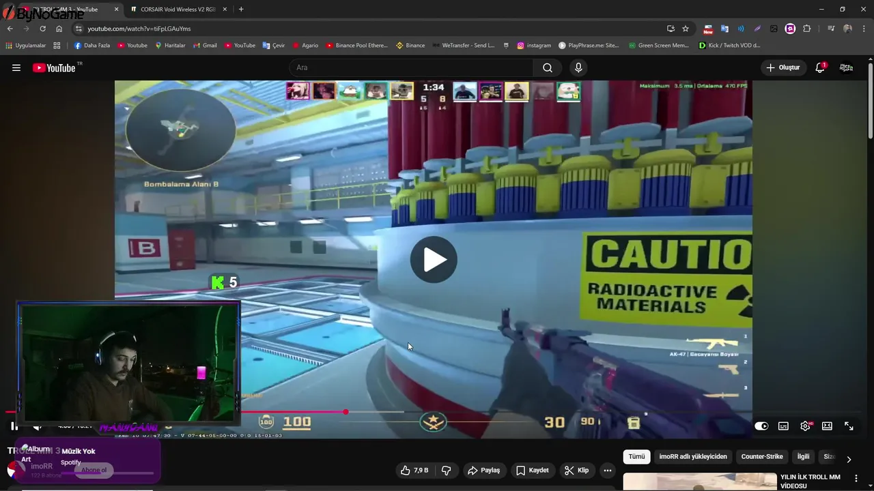Viewport: 874px width, 491px height.
Task: Open YouTube notifications bell
Action: [x=820, y=68]
